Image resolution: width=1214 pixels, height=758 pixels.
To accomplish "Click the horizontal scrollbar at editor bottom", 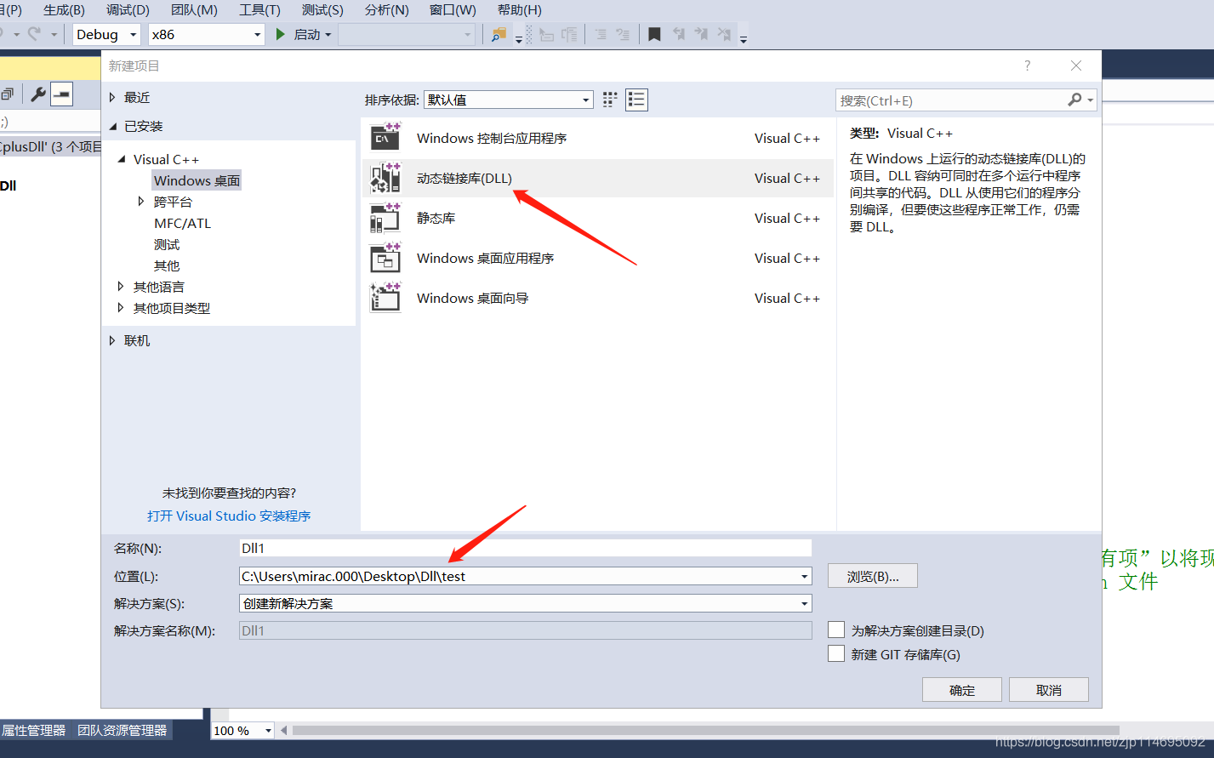I will 706,730.
